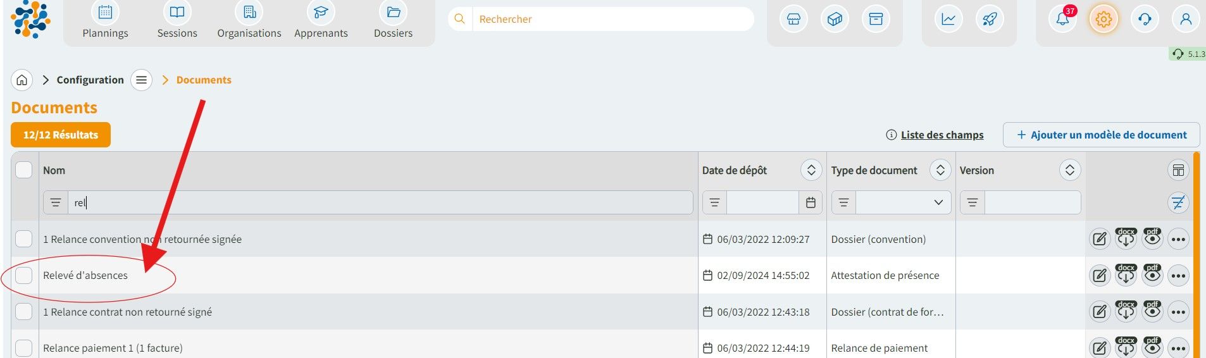Open the Plannings menu

[105, 22]
